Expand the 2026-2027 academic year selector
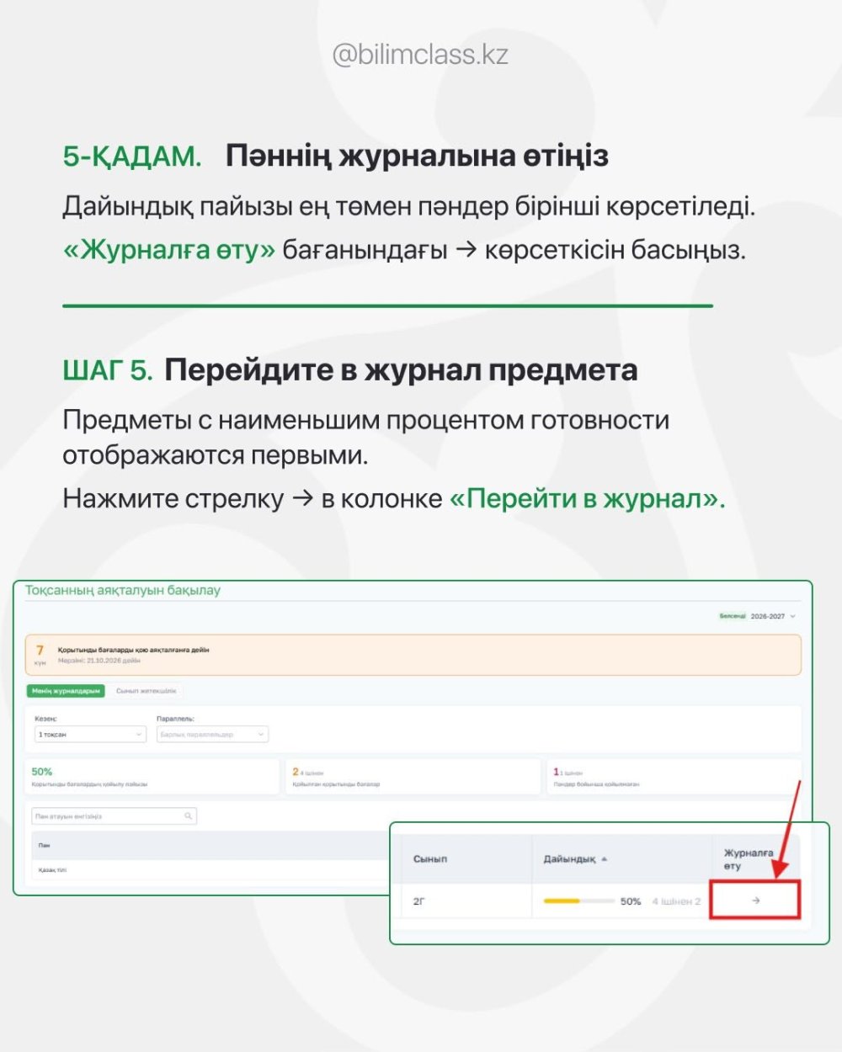842x1052 pixels. click(773, 616)
